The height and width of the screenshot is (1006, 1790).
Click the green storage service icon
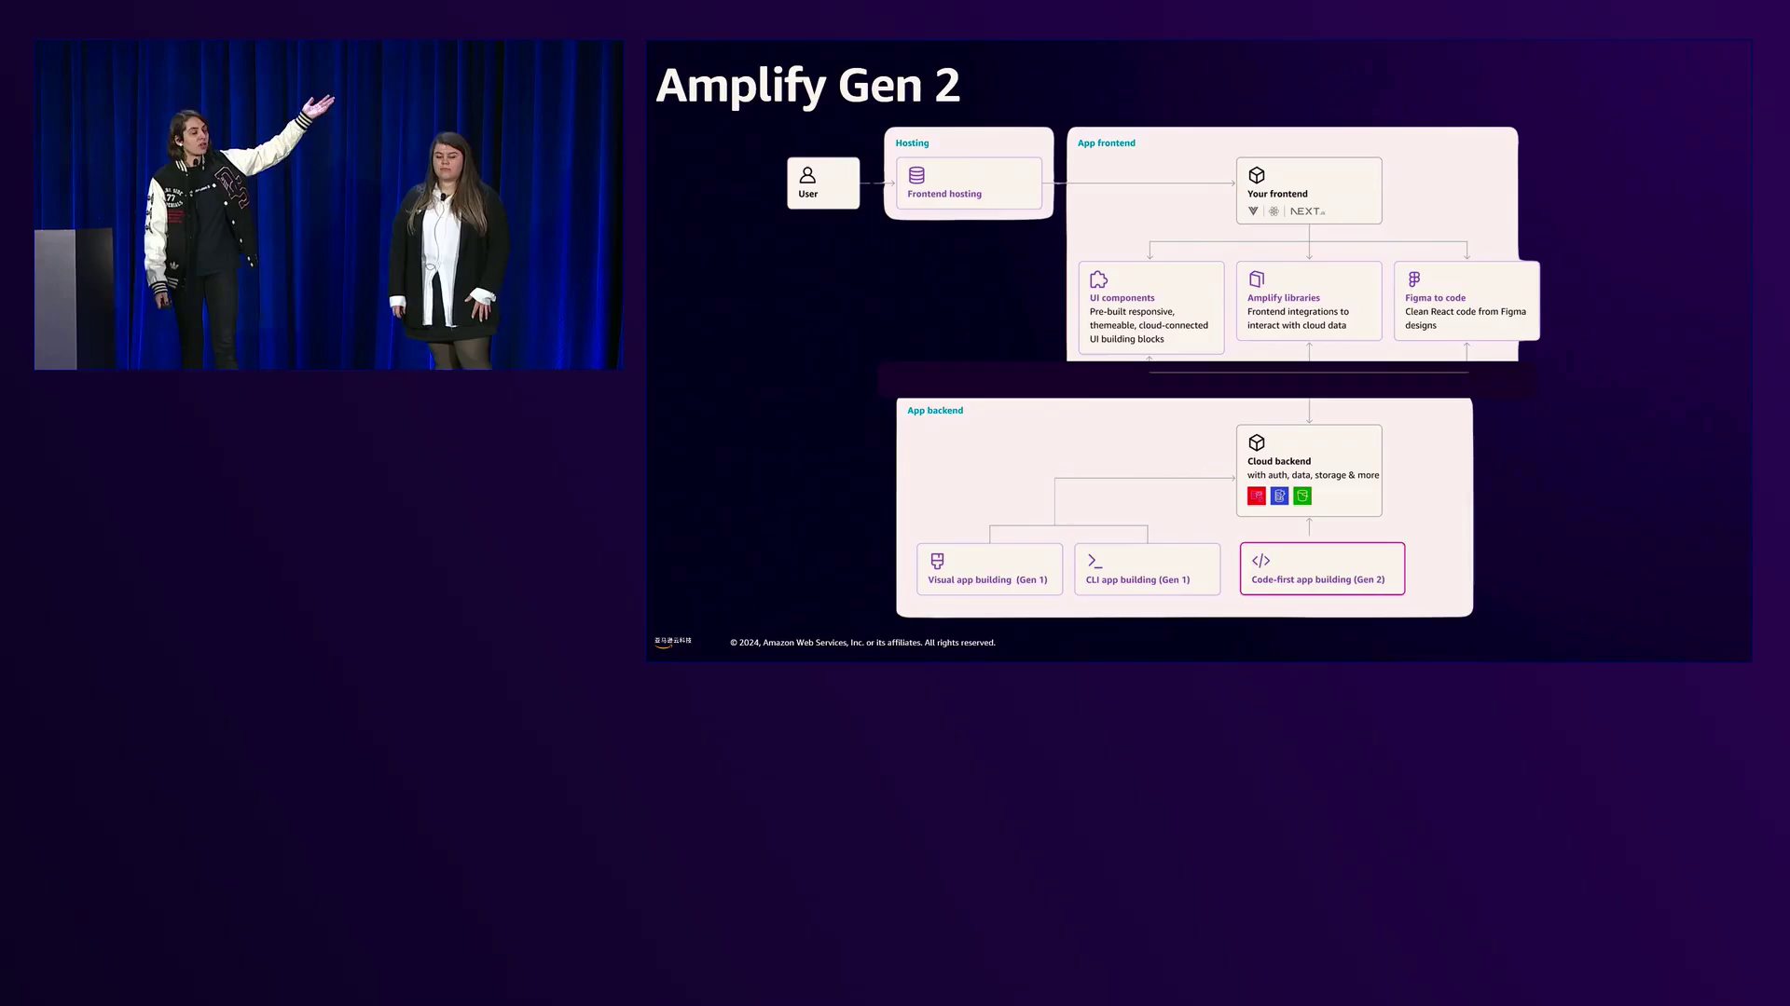click(1302, 496)
